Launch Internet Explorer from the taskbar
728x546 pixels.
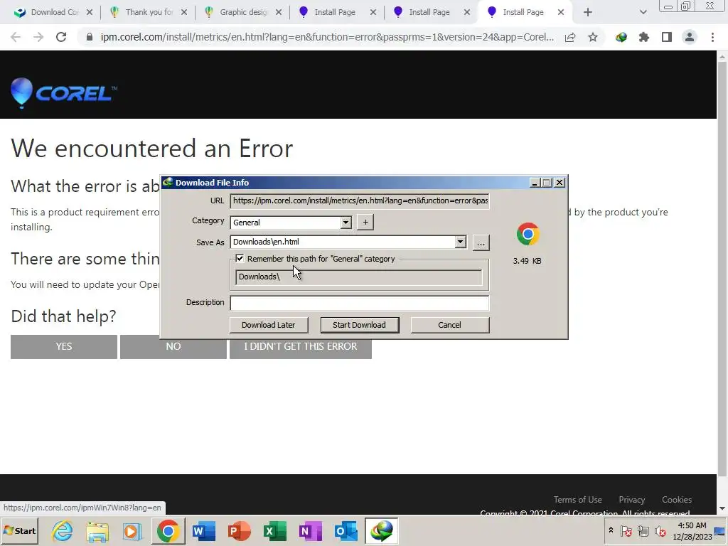click(63, 530)
